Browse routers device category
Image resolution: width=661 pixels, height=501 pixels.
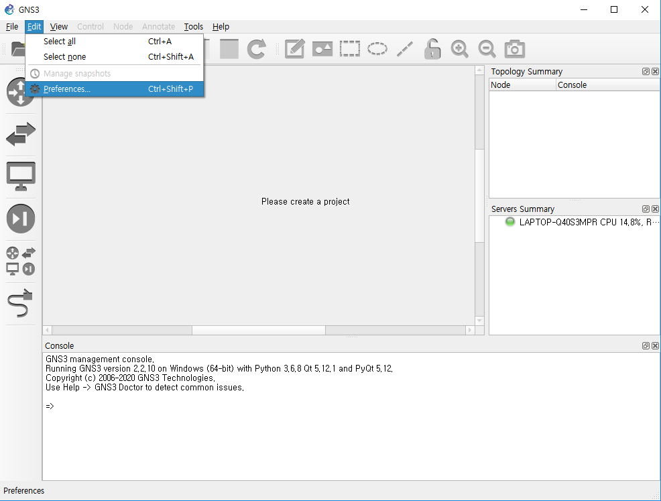coord(20,92)
